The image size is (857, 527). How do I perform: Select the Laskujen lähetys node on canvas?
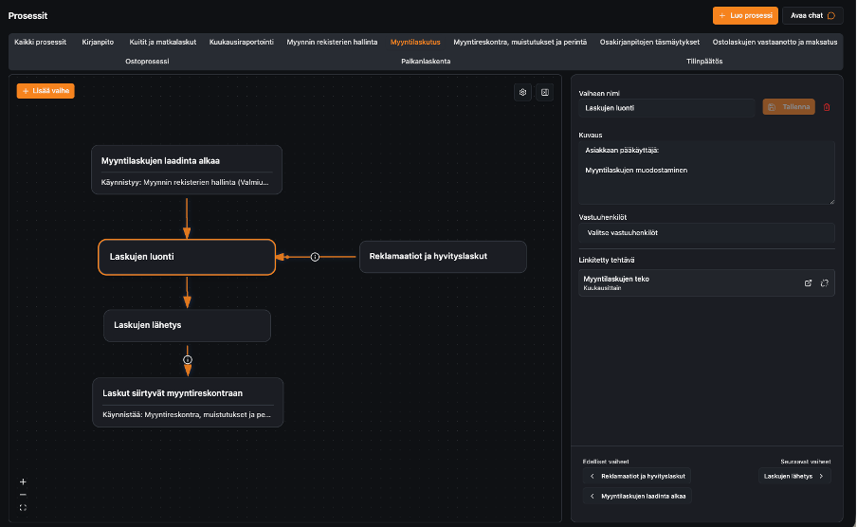tap(187, 325)
